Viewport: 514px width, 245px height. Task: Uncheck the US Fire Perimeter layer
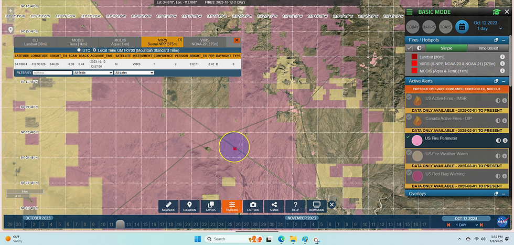(408, 137)
